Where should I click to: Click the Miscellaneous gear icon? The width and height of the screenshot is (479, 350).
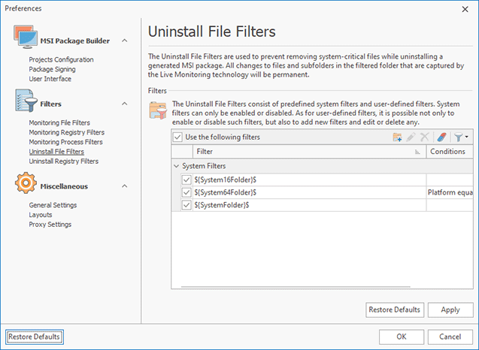[x=26, y=183]
